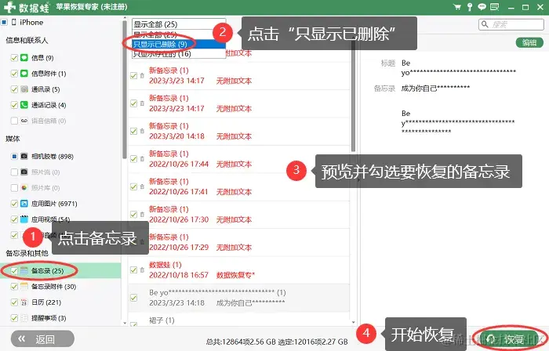The height and width of the screenshot is (351, 549).
Task: Check the 照片库 (0) checkbox
Action: coord(14,188)
